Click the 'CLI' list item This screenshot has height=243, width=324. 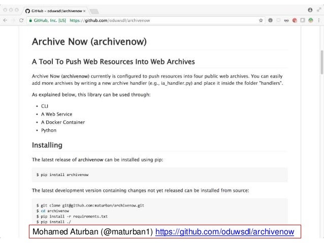pyautogui.click(x=45, y=106)
